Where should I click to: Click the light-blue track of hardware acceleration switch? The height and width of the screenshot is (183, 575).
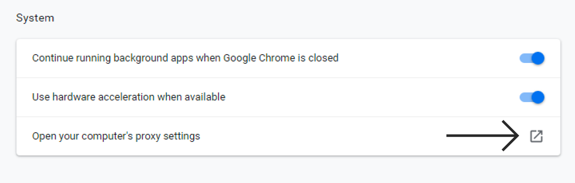click(525, 97)
